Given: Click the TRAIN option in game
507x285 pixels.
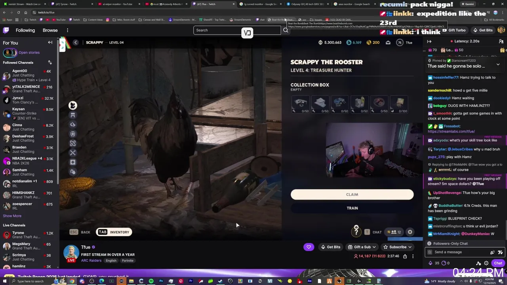Looking at the screenshot, I should point(352,208).
